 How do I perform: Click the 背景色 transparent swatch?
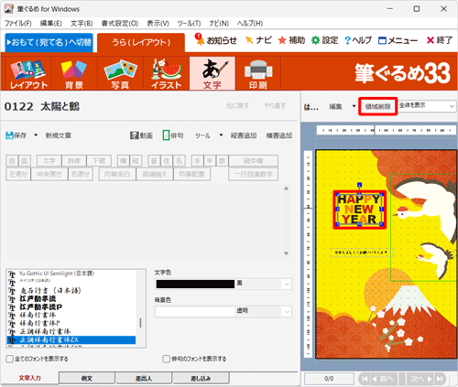click(x=195, y=311)
